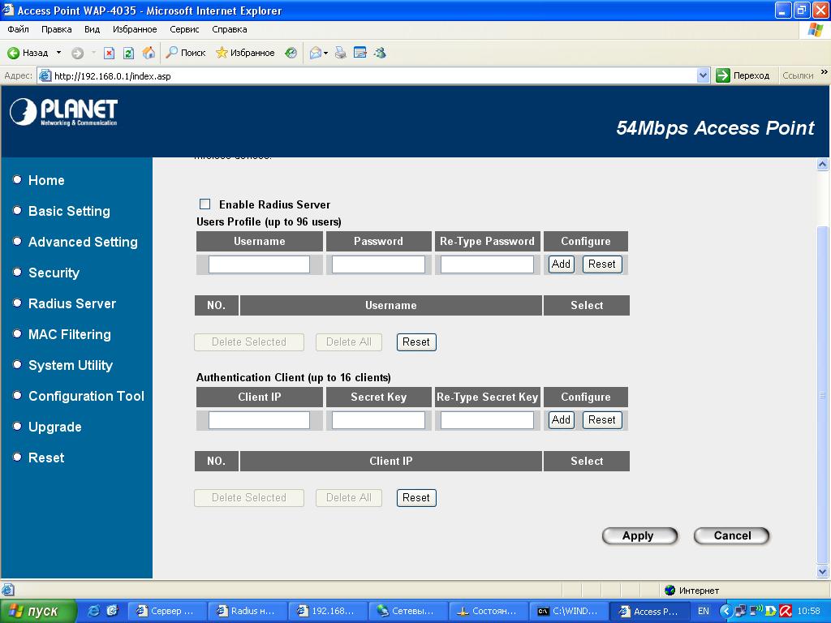This screenshot has width=831, height=623.
Task: Open Поиск search magnifier in toolbar
Action: [x=172, y=53]
